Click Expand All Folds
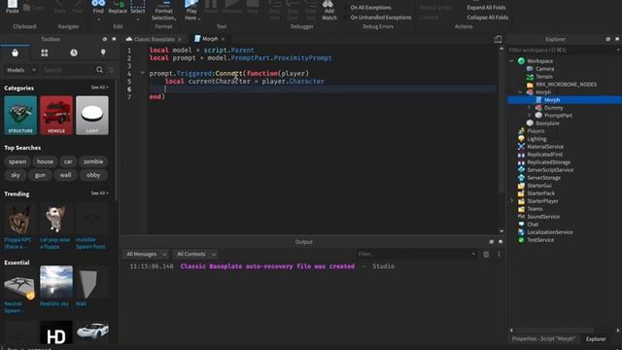Image resolution: width=622 pixels, height=350 pixels. [x=486, y=8]
